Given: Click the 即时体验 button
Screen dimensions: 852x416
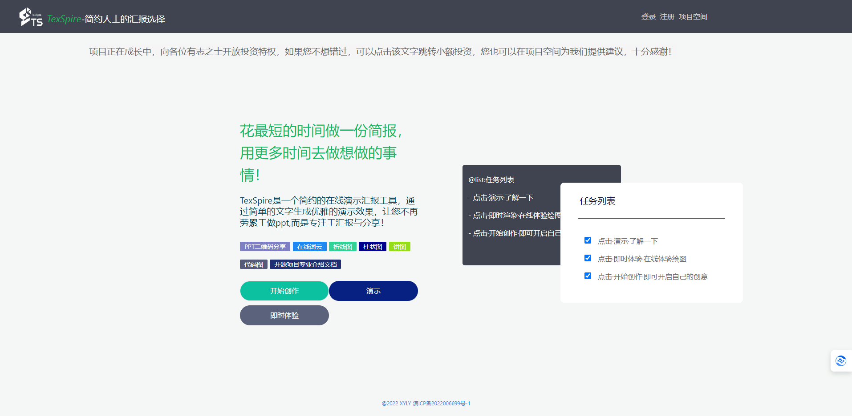Looking at the screenshot, I should click(284, 315).
